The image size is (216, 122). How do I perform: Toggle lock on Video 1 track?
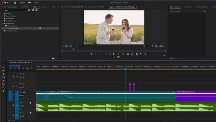(13, 95)
